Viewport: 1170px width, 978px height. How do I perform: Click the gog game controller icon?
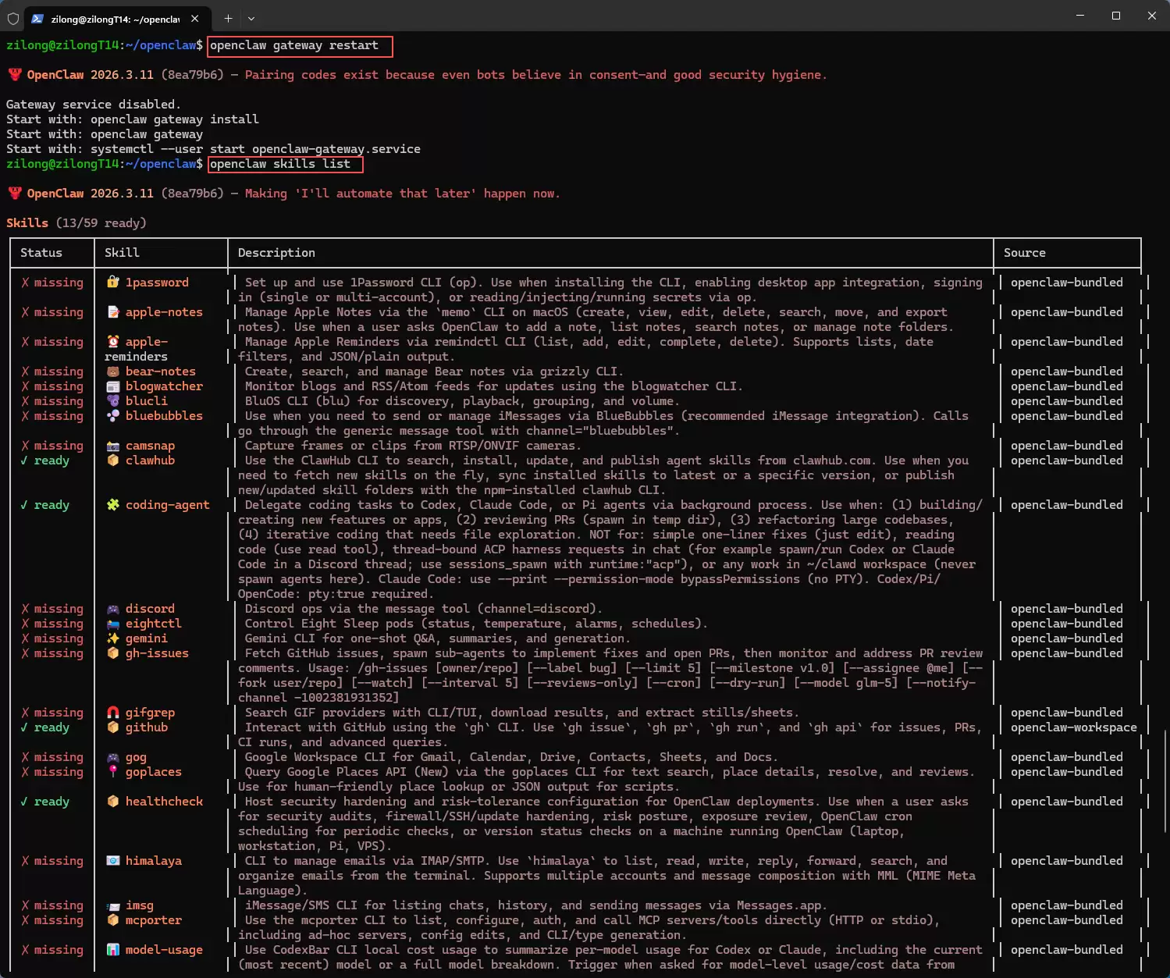113,757
